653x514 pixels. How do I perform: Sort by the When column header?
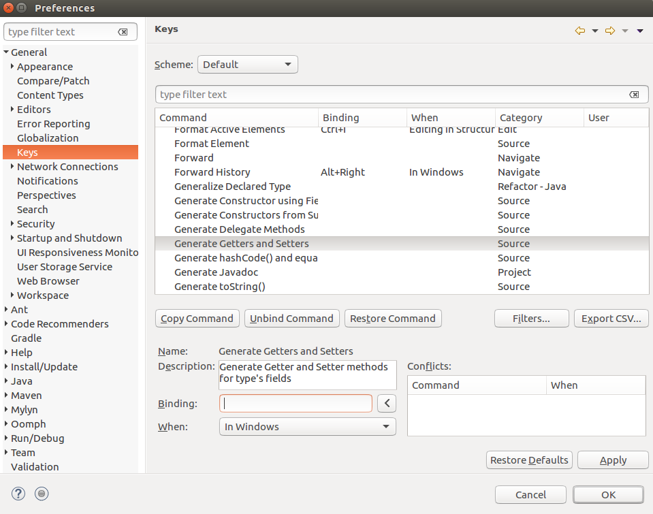tap(451, 118)
